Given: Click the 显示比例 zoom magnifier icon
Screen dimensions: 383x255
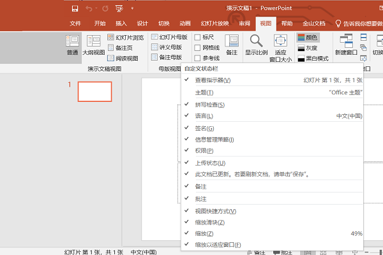Looking at the screenshot, I should tap(256, 45).
